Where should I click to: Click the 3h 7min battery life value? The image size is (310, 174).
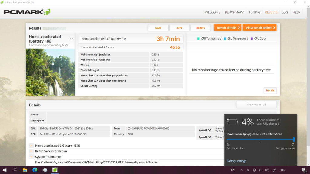[168, 39]
